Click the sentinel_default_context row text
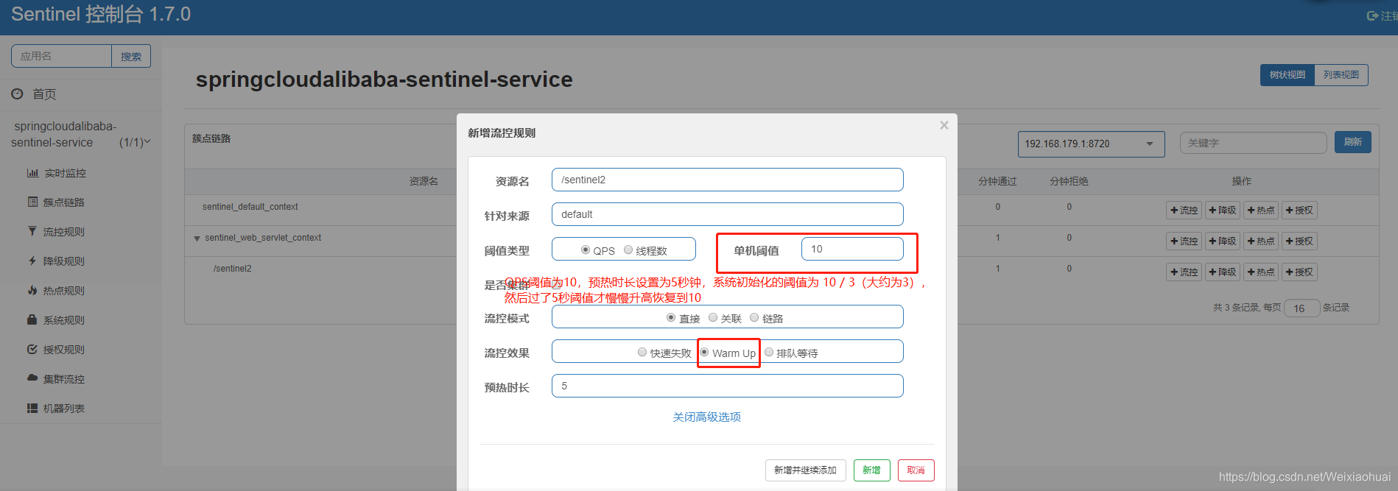This screenshot has height=491, width=1398. [250, 207]
